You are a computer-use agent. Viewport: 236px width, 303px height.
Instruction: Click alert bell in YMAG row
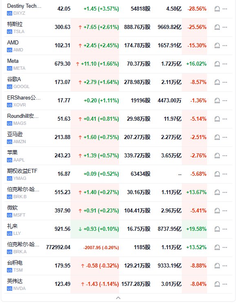[217, 174]
